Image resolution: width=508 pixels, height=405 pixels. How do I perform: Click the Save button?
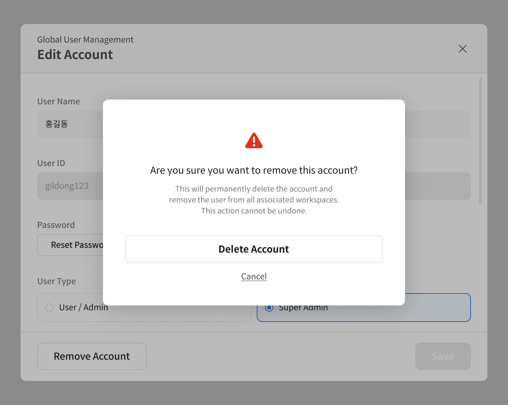coord(443,356)
